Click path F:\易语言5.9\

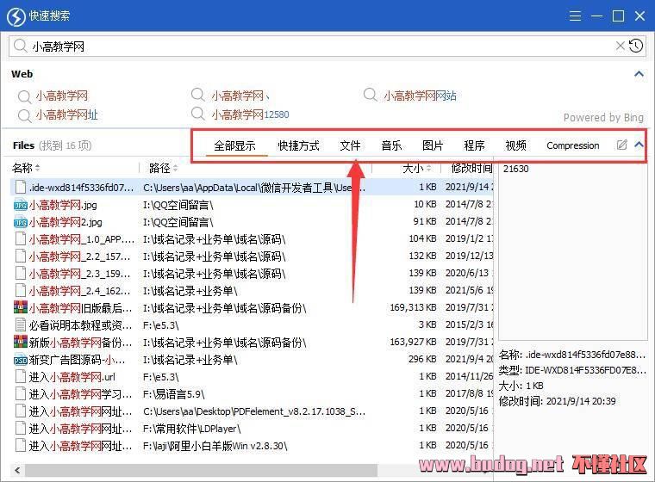click(174, 394)
